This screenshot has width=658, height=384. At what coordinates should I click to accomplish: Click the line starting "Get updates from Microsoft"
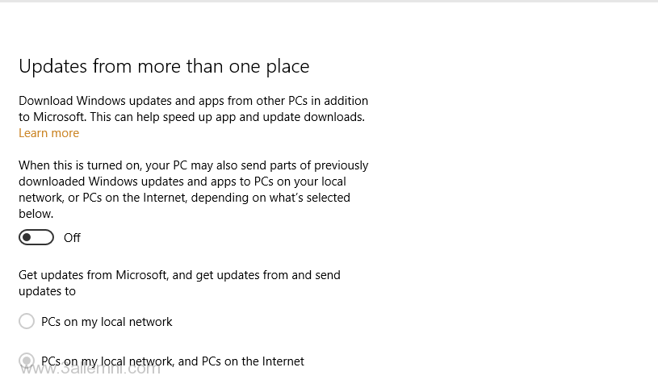[x=179, y=275]
